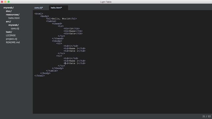This screenshot has width=212, height=119.
Task: Minimize window using yellow button
Action: (5, 2)
